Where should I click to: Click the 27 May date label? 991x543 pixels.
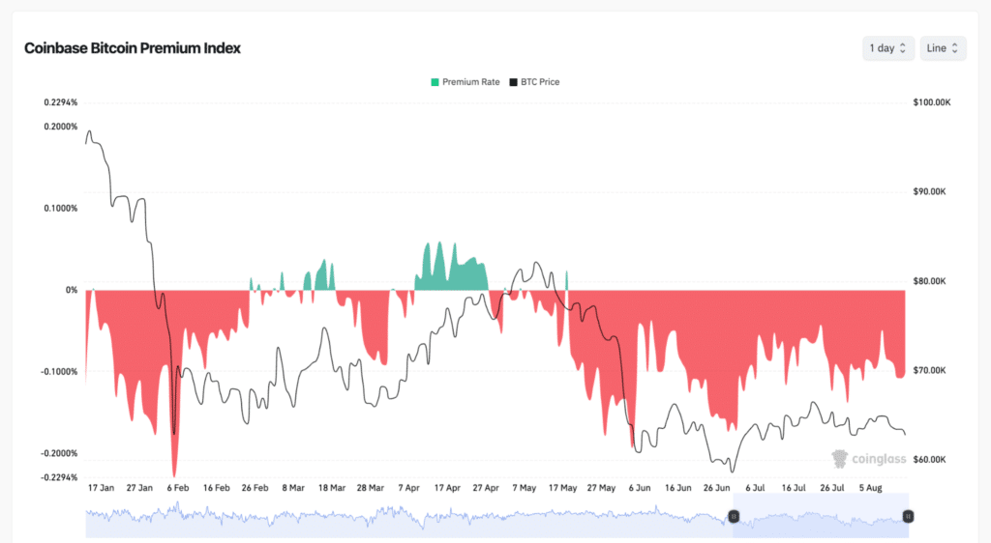[601, 488]
